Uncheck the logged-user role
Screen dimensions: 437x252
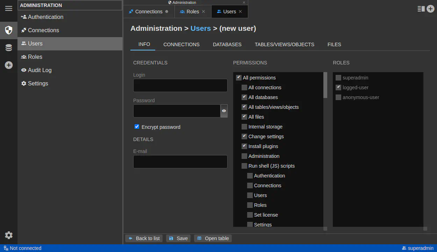(338, 87)
